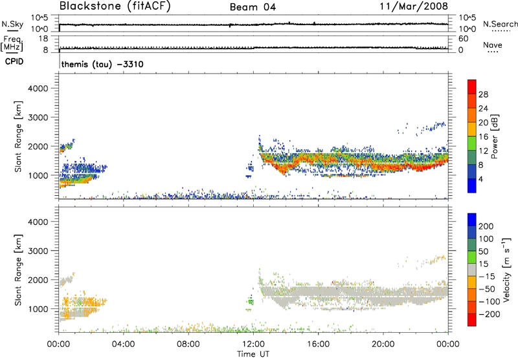This screenshot has height=358, width=518.
Task: Click the '18' frequency axis value
Action: (43, 39)
